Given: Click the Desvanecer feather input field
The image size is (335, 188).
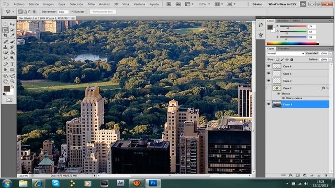Looking at the screenshot, I should point(63,11).
